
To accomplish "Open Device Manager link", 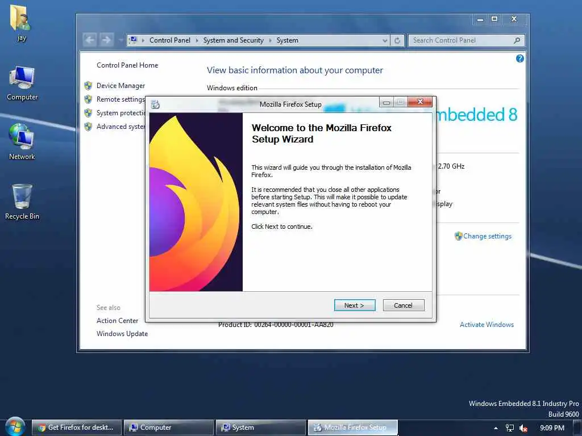I will 120,86.
